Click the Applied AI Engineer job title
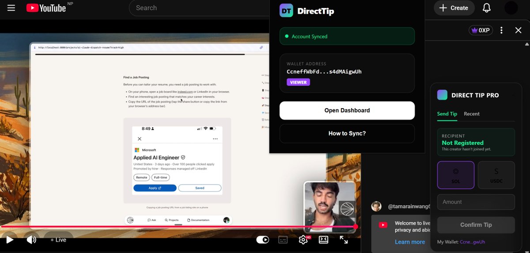Image resolution: width=530 pixels, height=253 pixels. (x=156, y=157)
